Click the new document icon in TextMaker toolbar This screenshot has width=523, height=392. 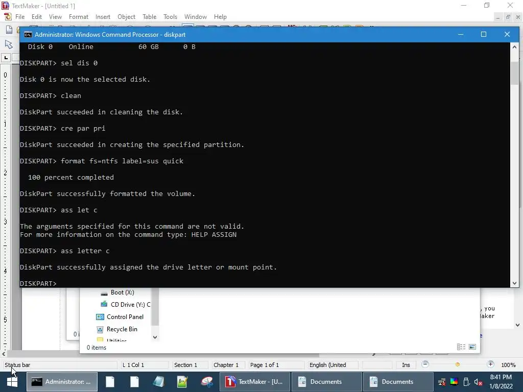point(9,30)
